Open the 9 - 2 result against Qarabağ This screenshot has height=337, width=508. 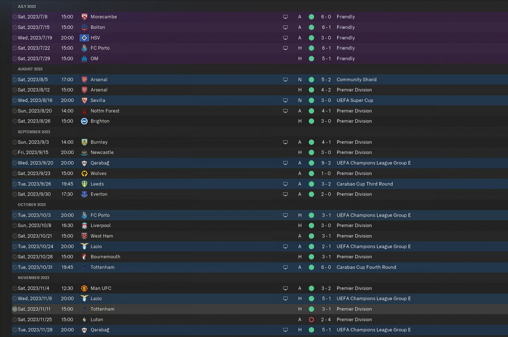(326, 163)
